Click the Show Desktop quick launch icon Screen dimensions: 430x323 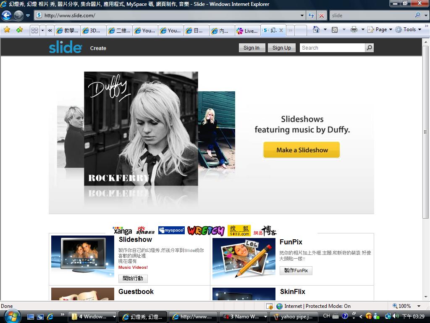click(x=30, y=317)
